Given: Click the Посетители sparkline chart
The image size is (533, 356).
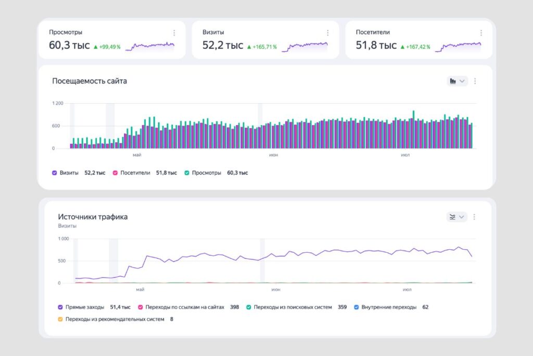Looking at the screenshot, I should (458, 46).
